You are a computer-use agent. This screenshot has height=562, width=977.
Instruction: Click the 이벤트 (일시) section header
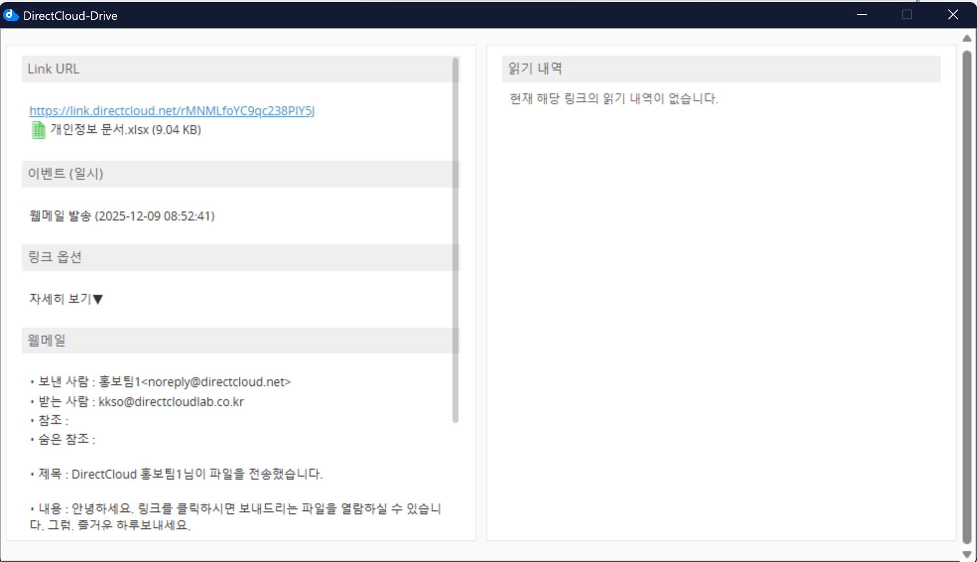65,174
